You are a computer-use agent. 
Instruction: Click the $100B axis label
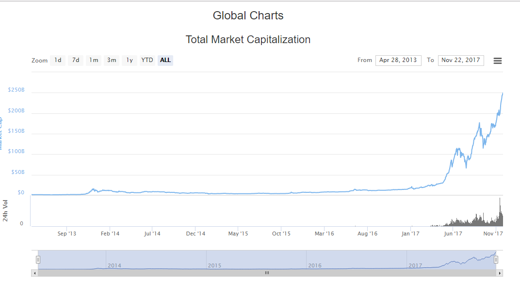click(x=16, y=152)
